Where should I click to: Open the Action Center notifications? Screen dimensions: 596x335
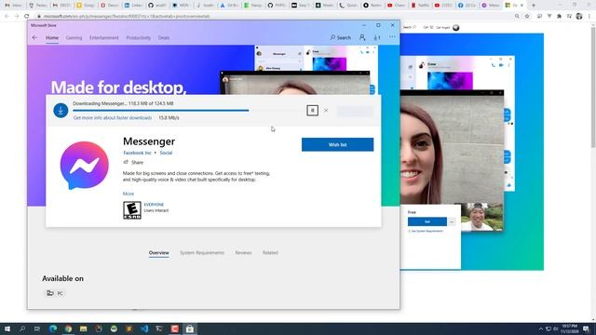coord(587,328)
